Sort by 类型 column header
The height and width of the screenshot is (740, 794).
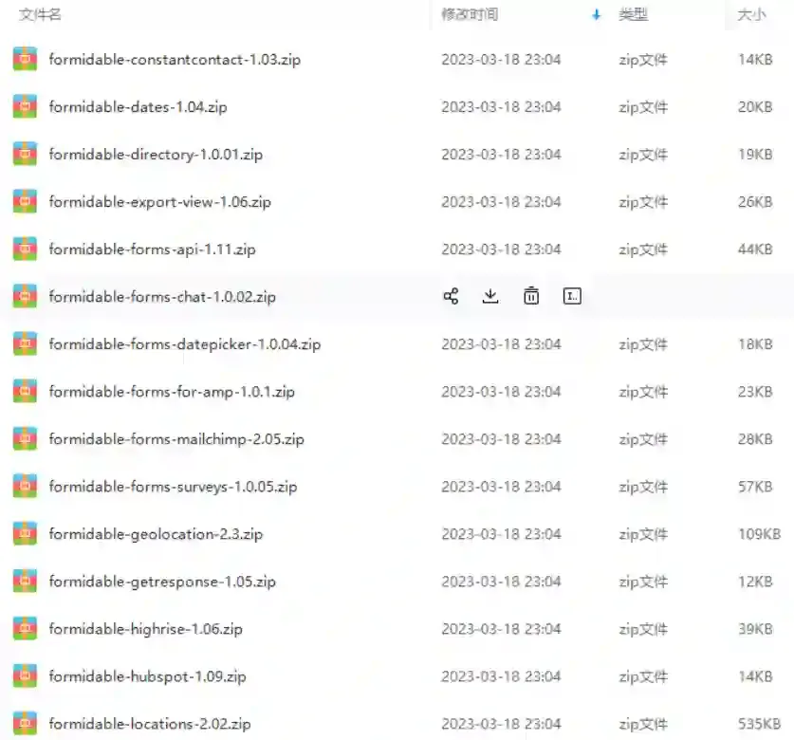pyautogui.click(x=633, y=14)
